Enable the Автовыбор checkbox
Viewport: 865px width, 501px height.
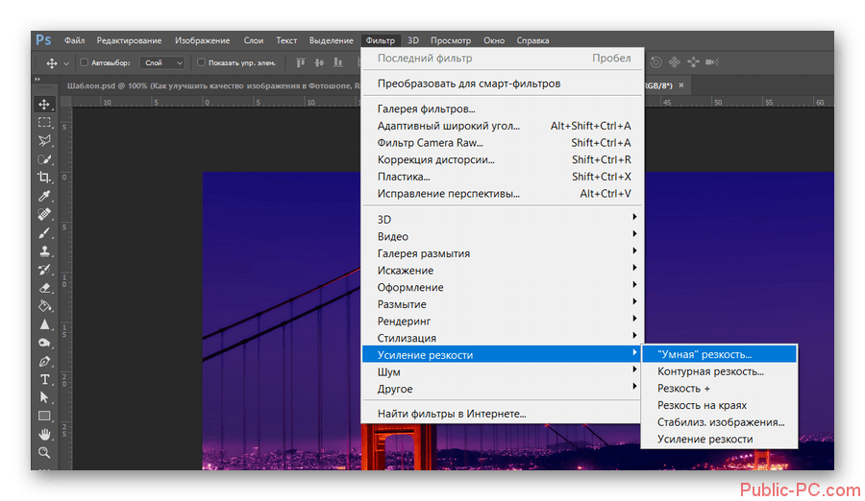pos(84,63)
